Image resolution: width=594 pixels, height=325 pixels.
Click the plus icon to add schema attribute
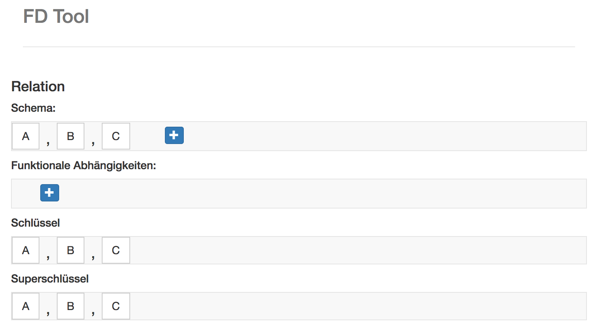(174, 135)
